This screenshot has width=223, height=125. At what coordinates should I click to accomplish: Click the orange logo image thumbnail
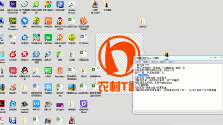[x=119, y=64]
